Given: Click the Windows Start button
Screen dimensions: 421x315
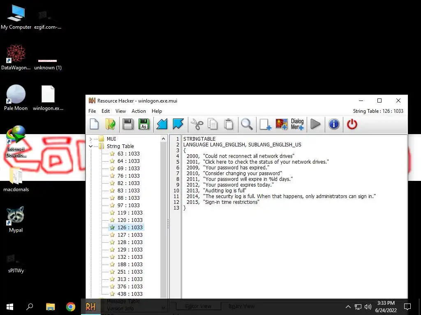Looking at the screenshot, I should tap(10, 307).
